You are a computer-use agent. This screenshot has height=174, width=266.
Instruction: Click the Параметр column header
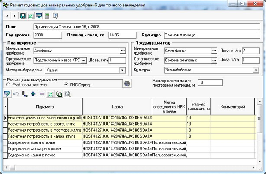pyautogui.click(x=45, y=106)
